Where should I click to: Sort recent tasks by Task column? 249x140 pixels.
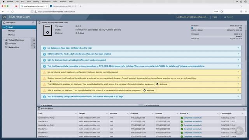(40, 114)
